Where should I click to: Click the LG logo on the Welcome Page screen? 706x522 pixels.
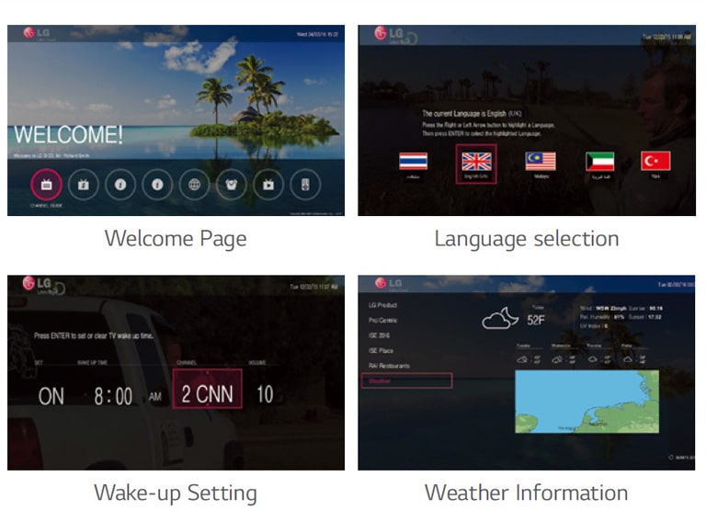(x=37, y=33)
